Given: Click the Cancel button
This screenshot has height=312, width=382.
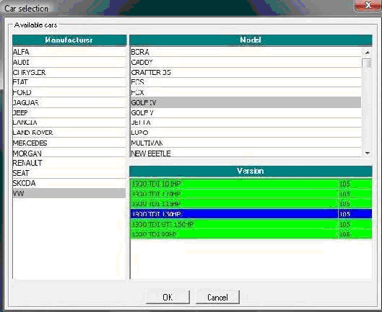Looking at the screenshot, I should pos(217,297).
